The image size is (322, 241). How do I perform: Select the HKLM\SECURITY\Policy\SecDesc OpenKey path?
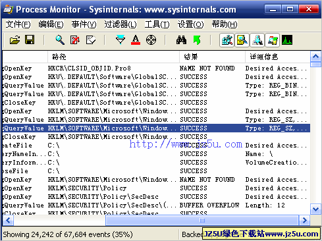coord(103,197)
